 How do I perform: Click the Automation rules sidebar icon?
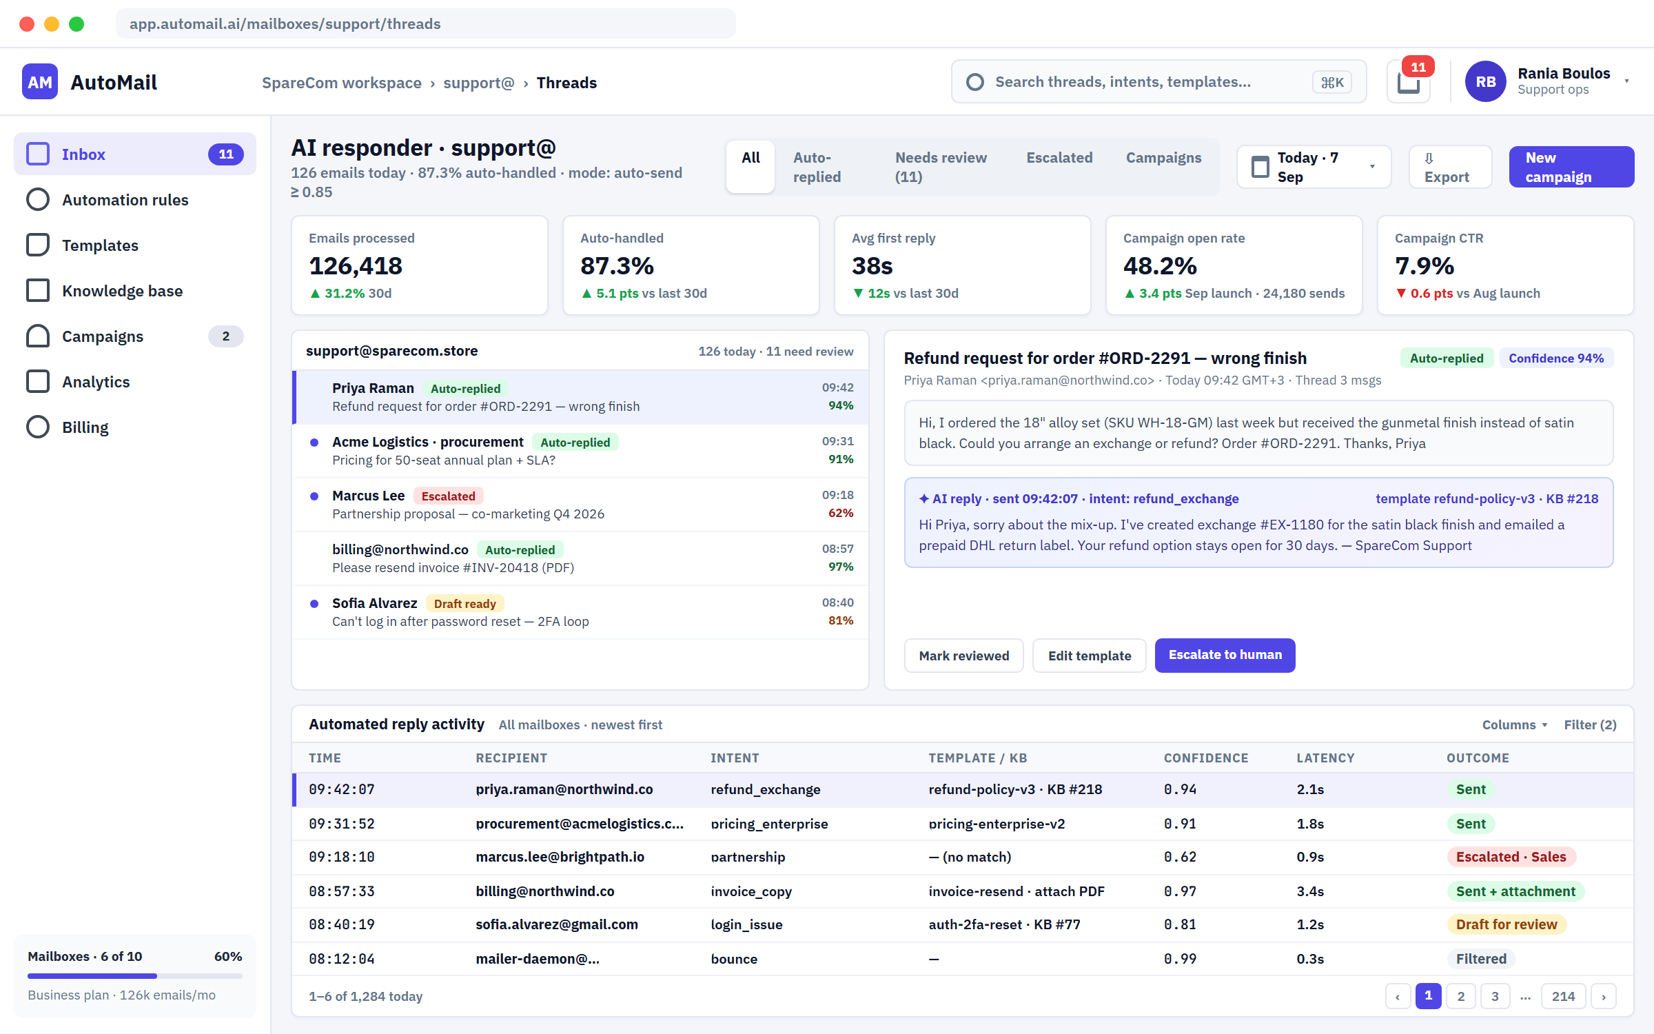[x=38, y=199]
